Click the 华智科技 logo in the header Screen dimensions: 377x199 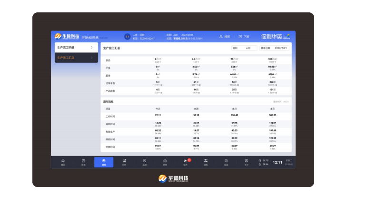(66, 36)
